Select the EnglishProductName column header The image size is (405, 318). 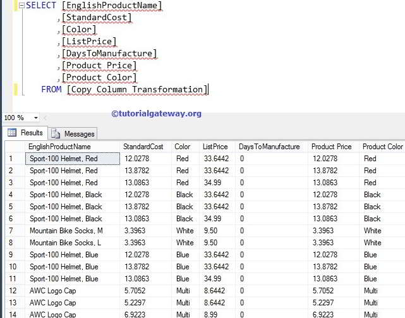coord(59,147)
